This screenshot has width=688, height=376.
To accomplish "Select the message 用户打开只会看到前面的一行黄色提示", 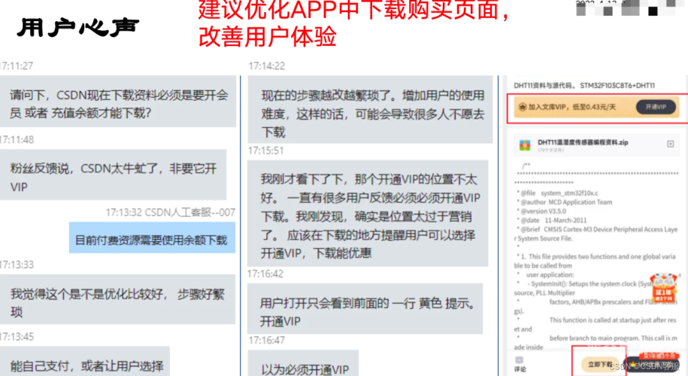I will (365, 309).
